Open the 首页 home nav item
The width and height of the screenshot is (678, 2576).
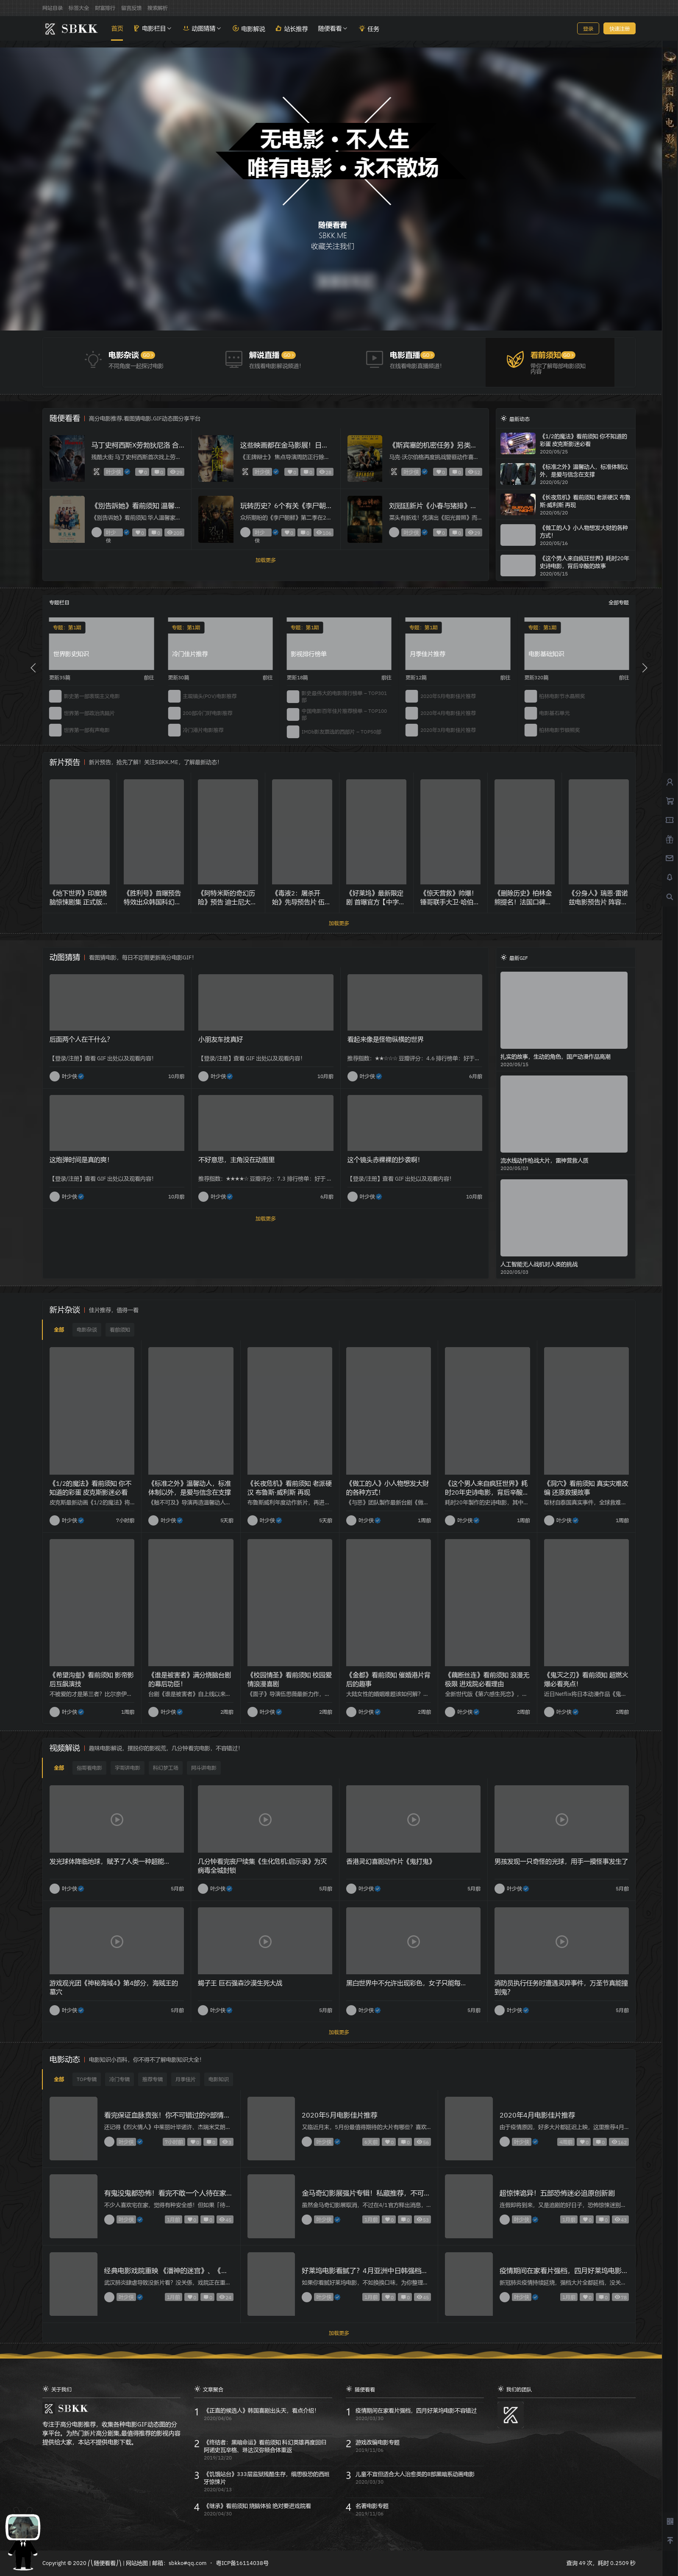point(117,29)
